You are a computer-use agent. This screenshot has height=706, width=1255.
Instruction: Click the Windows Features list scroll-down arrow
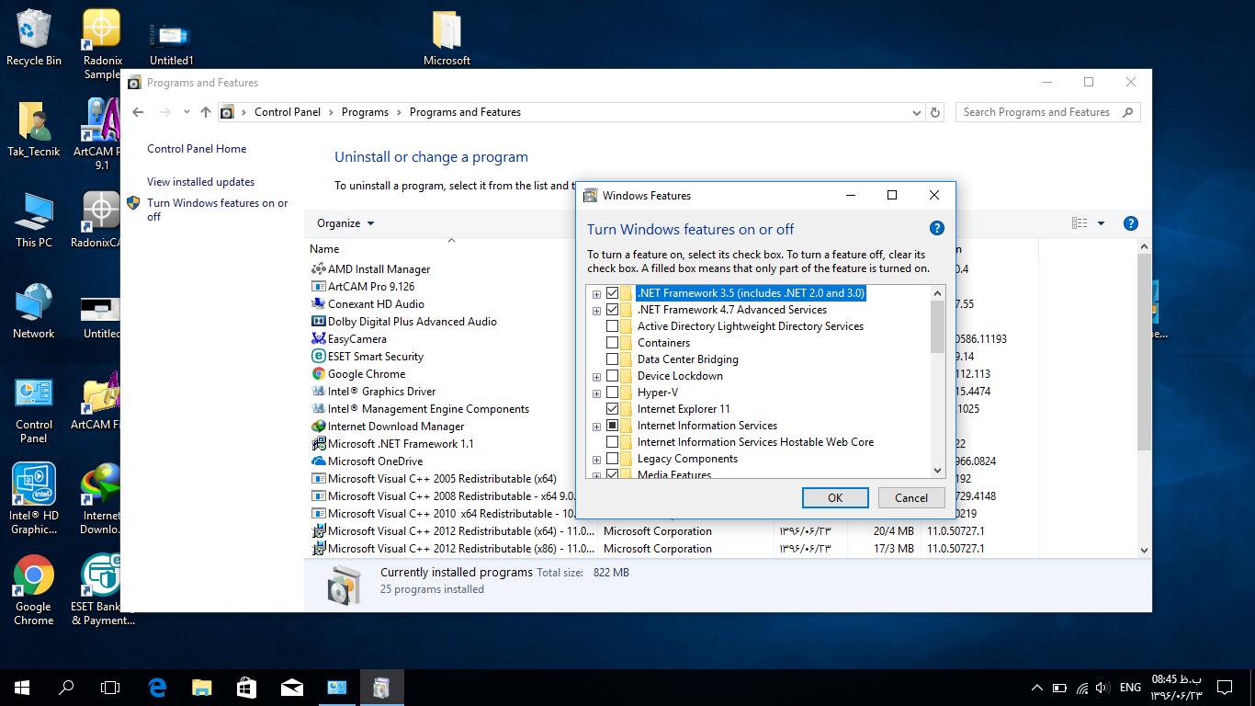click(937, 471)
